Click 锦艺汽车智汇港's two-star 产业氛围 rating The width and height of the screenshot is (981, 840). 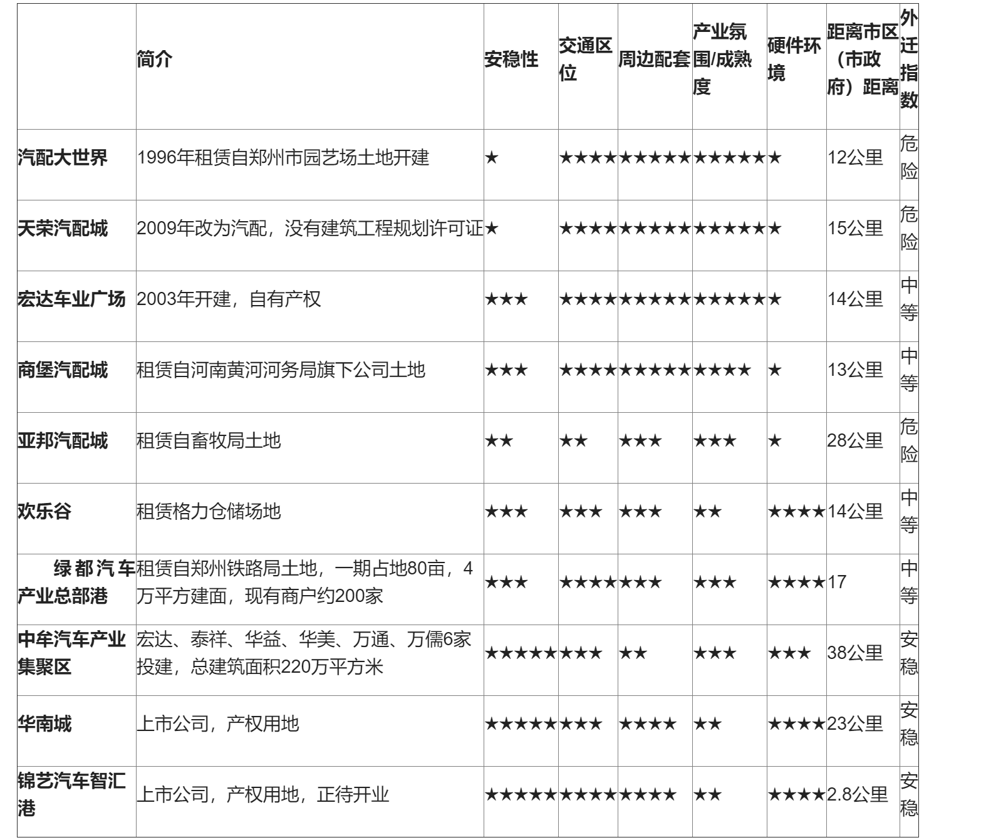coord(707,795)
